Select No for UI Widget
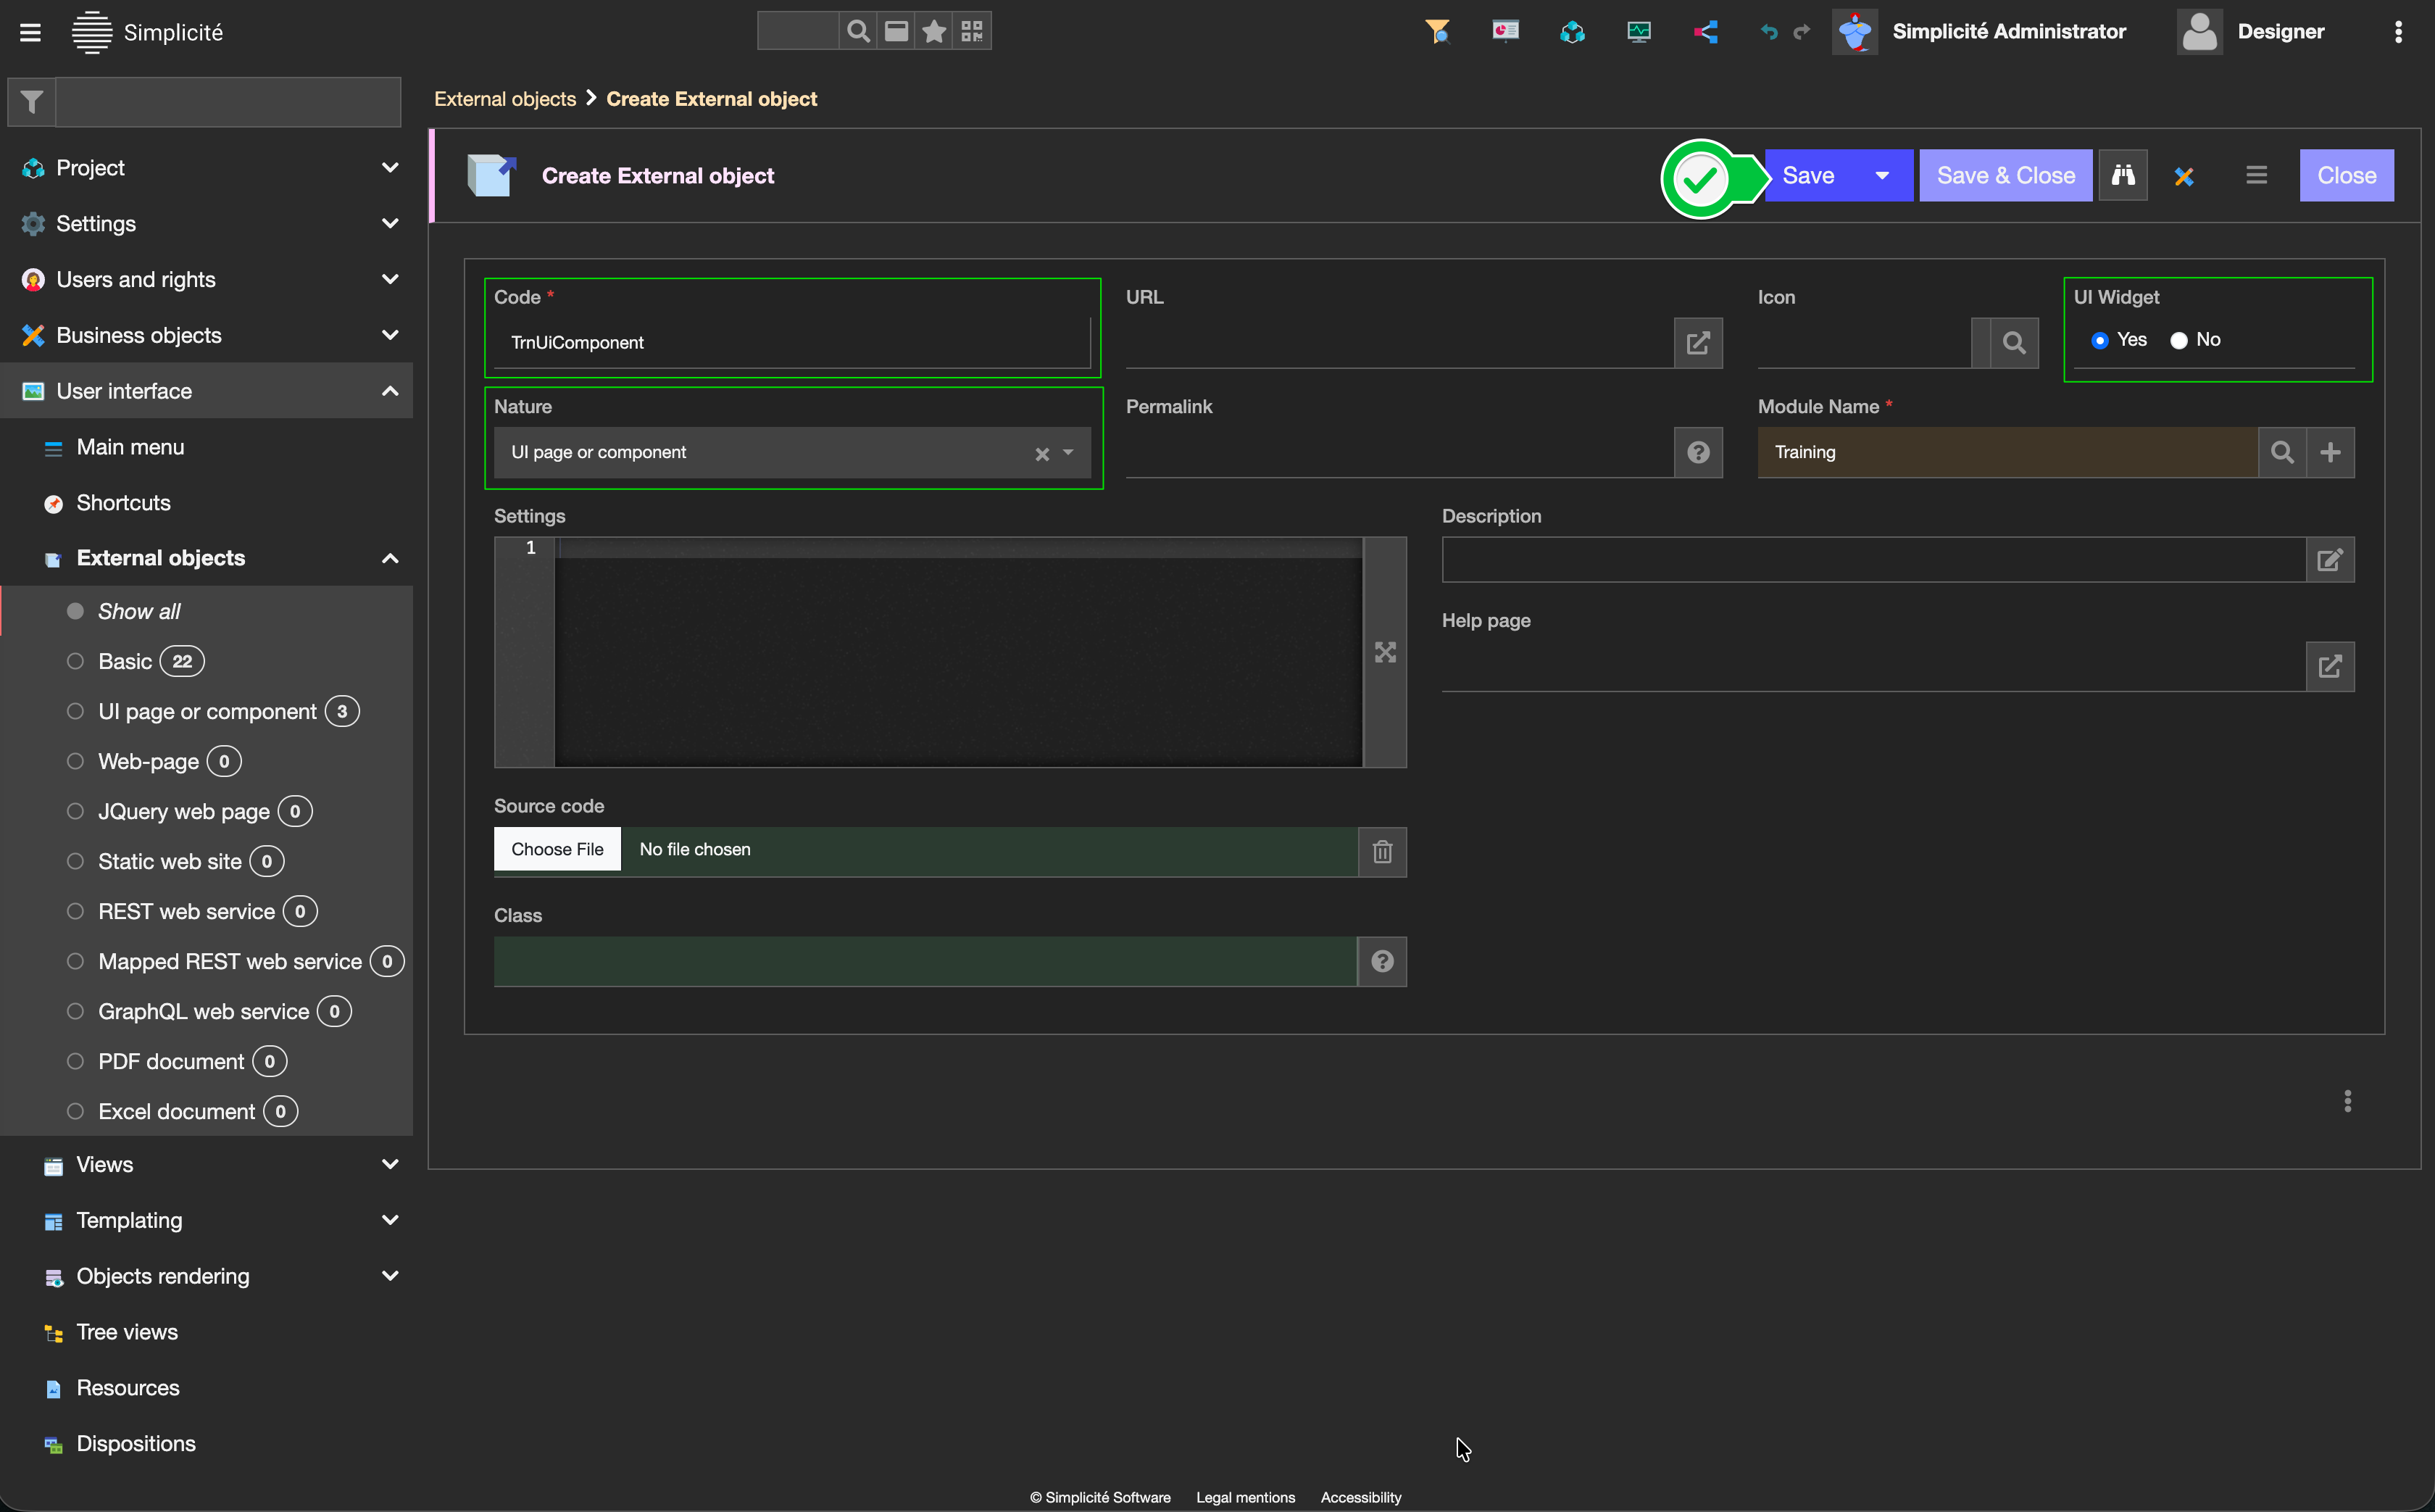 2179,340
